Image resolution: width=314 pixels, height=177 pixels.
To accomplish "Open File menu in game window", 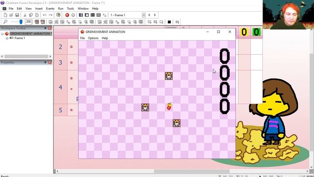I will (82, 38).
